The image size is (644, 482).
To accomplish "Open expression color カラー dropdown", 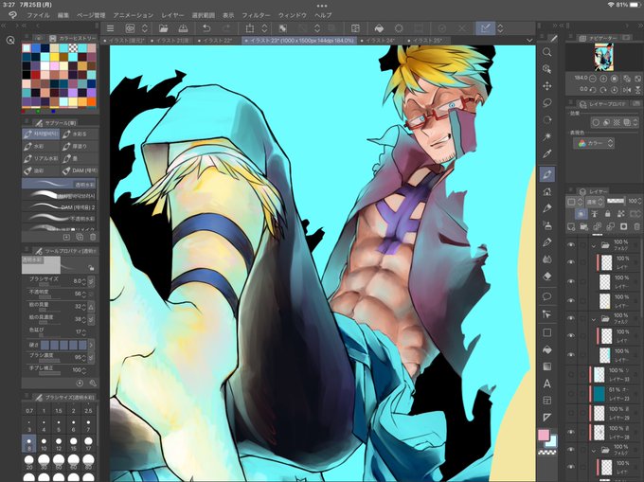I will (x=594, y=143).
